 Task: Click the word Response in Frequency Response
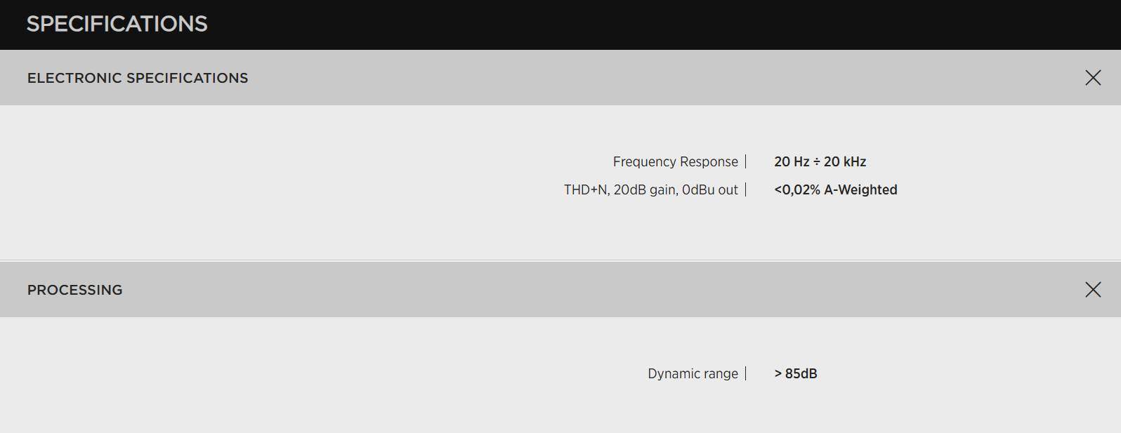click(709, 162)
